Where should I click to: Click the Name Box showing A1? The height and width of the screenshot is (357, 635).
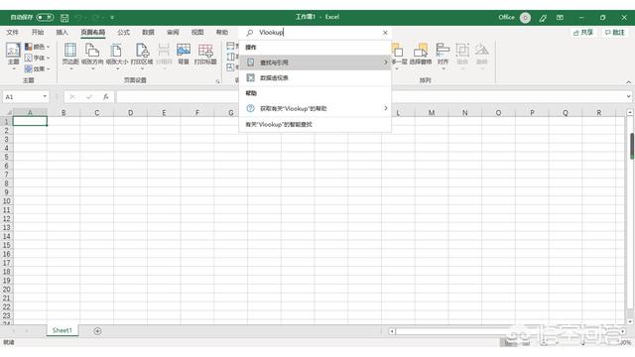tap(22, 97)
